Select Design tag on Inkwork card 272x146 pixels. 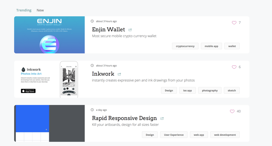169,90
